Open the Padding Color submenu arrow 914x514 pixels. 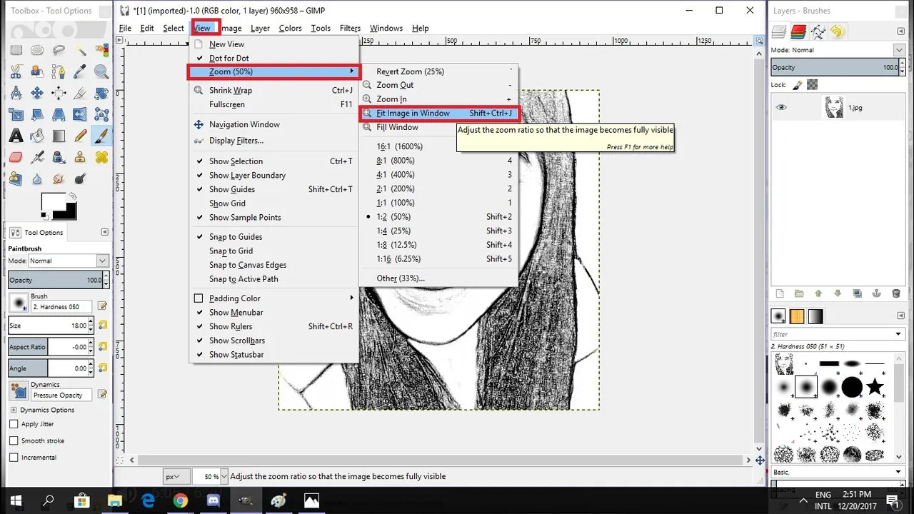coord(351,298)
